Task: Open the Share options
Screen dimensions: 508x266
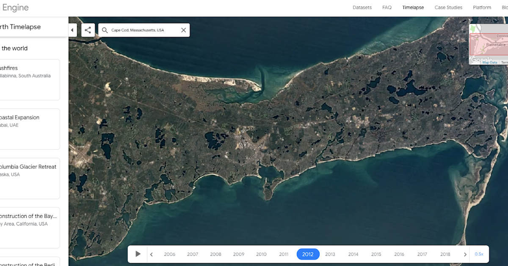Action: (88, 30)
